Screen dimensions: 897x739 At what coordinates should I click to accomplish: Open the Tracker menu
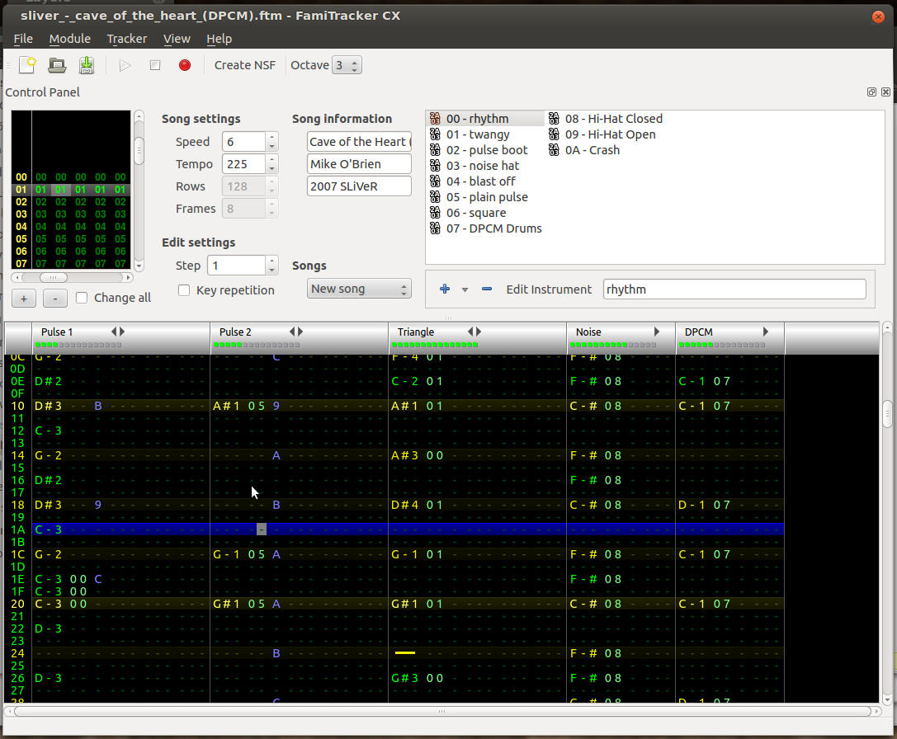click(x=126, y=38)
